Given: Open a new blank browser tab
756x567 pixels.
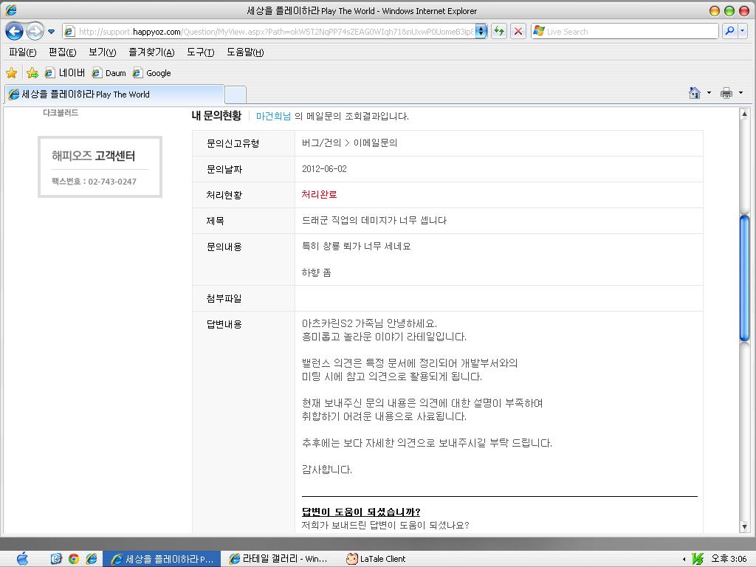Looking at the screenshot, I should click(x=235, y=94).
